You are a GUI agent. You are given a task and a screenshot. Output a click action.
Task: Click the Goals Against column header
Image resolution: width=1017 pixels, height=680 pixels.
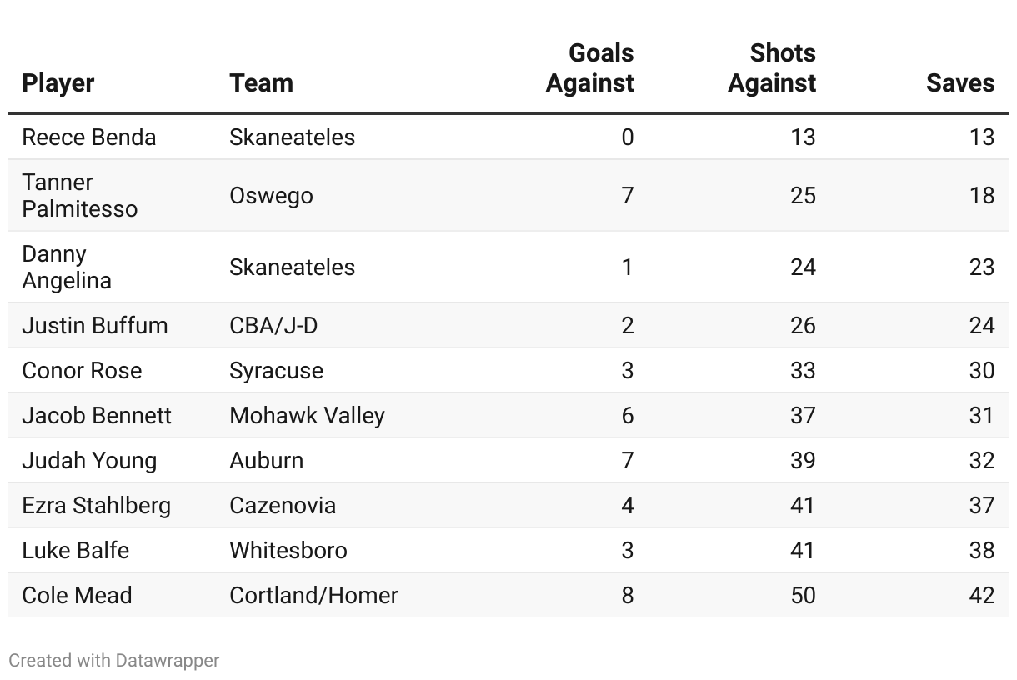[589, 68]
